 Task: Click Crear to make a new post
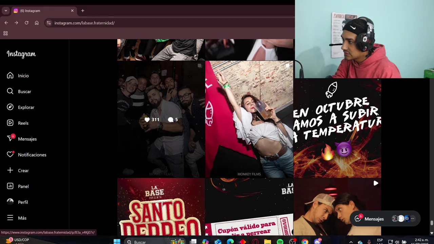[18, 170]
